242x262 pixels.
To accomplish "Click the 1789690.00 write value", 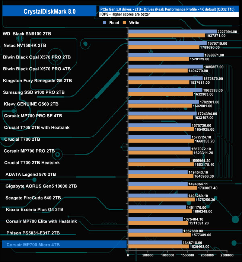I will pyautogui.click(x=210, y=47).
